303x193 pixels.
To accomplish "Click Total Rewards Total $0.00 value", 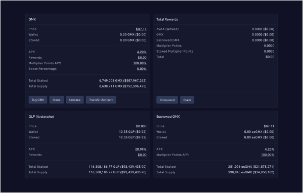I will click(270, 57).
